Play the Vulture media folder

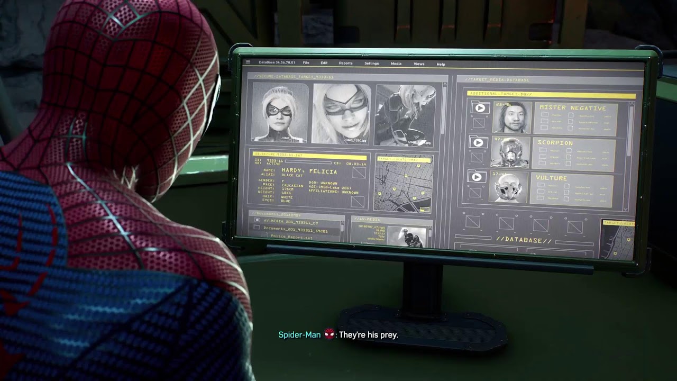(477, 177)
